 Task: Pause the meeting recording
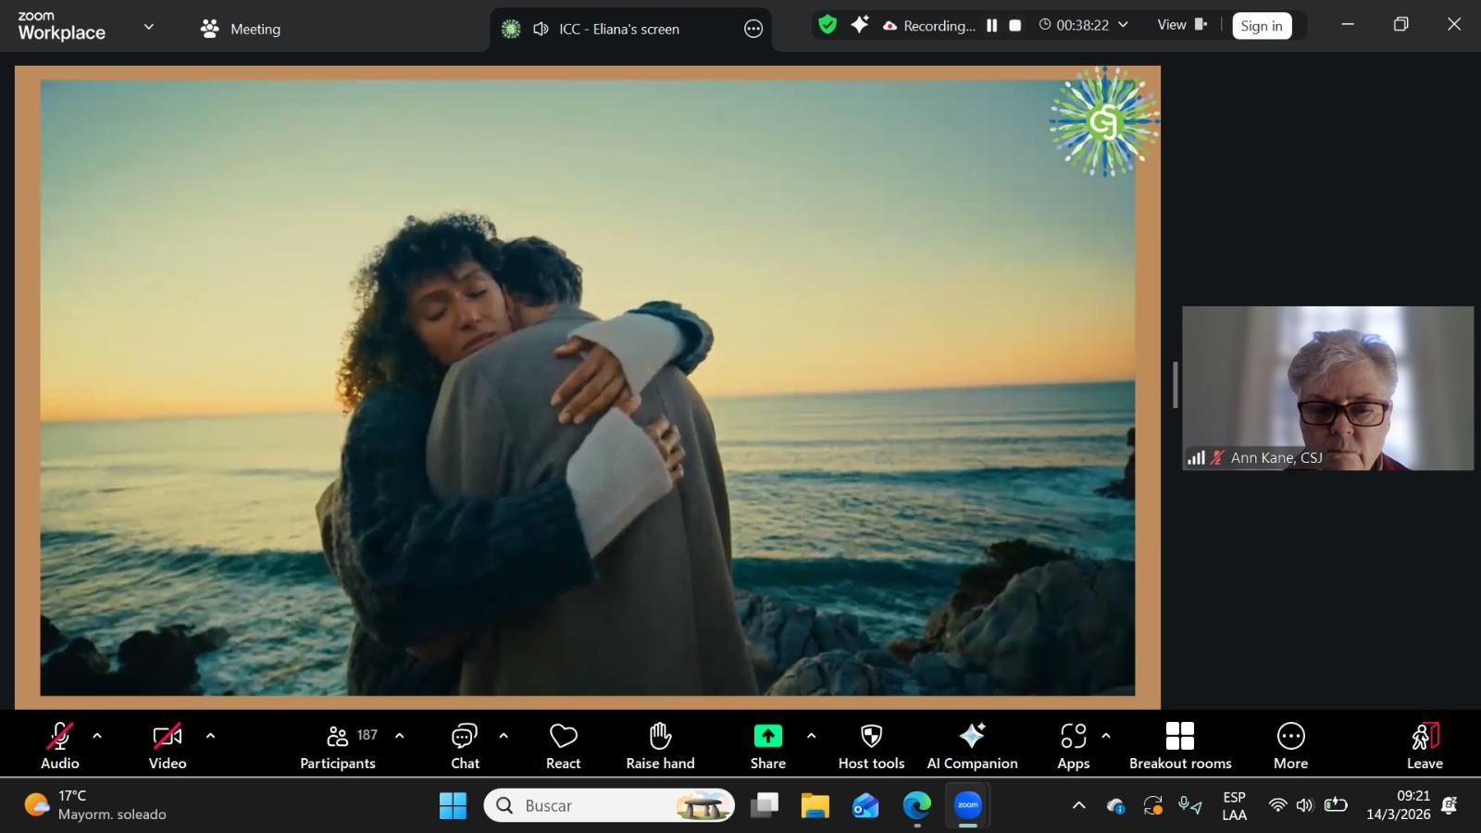coord(992,26)
